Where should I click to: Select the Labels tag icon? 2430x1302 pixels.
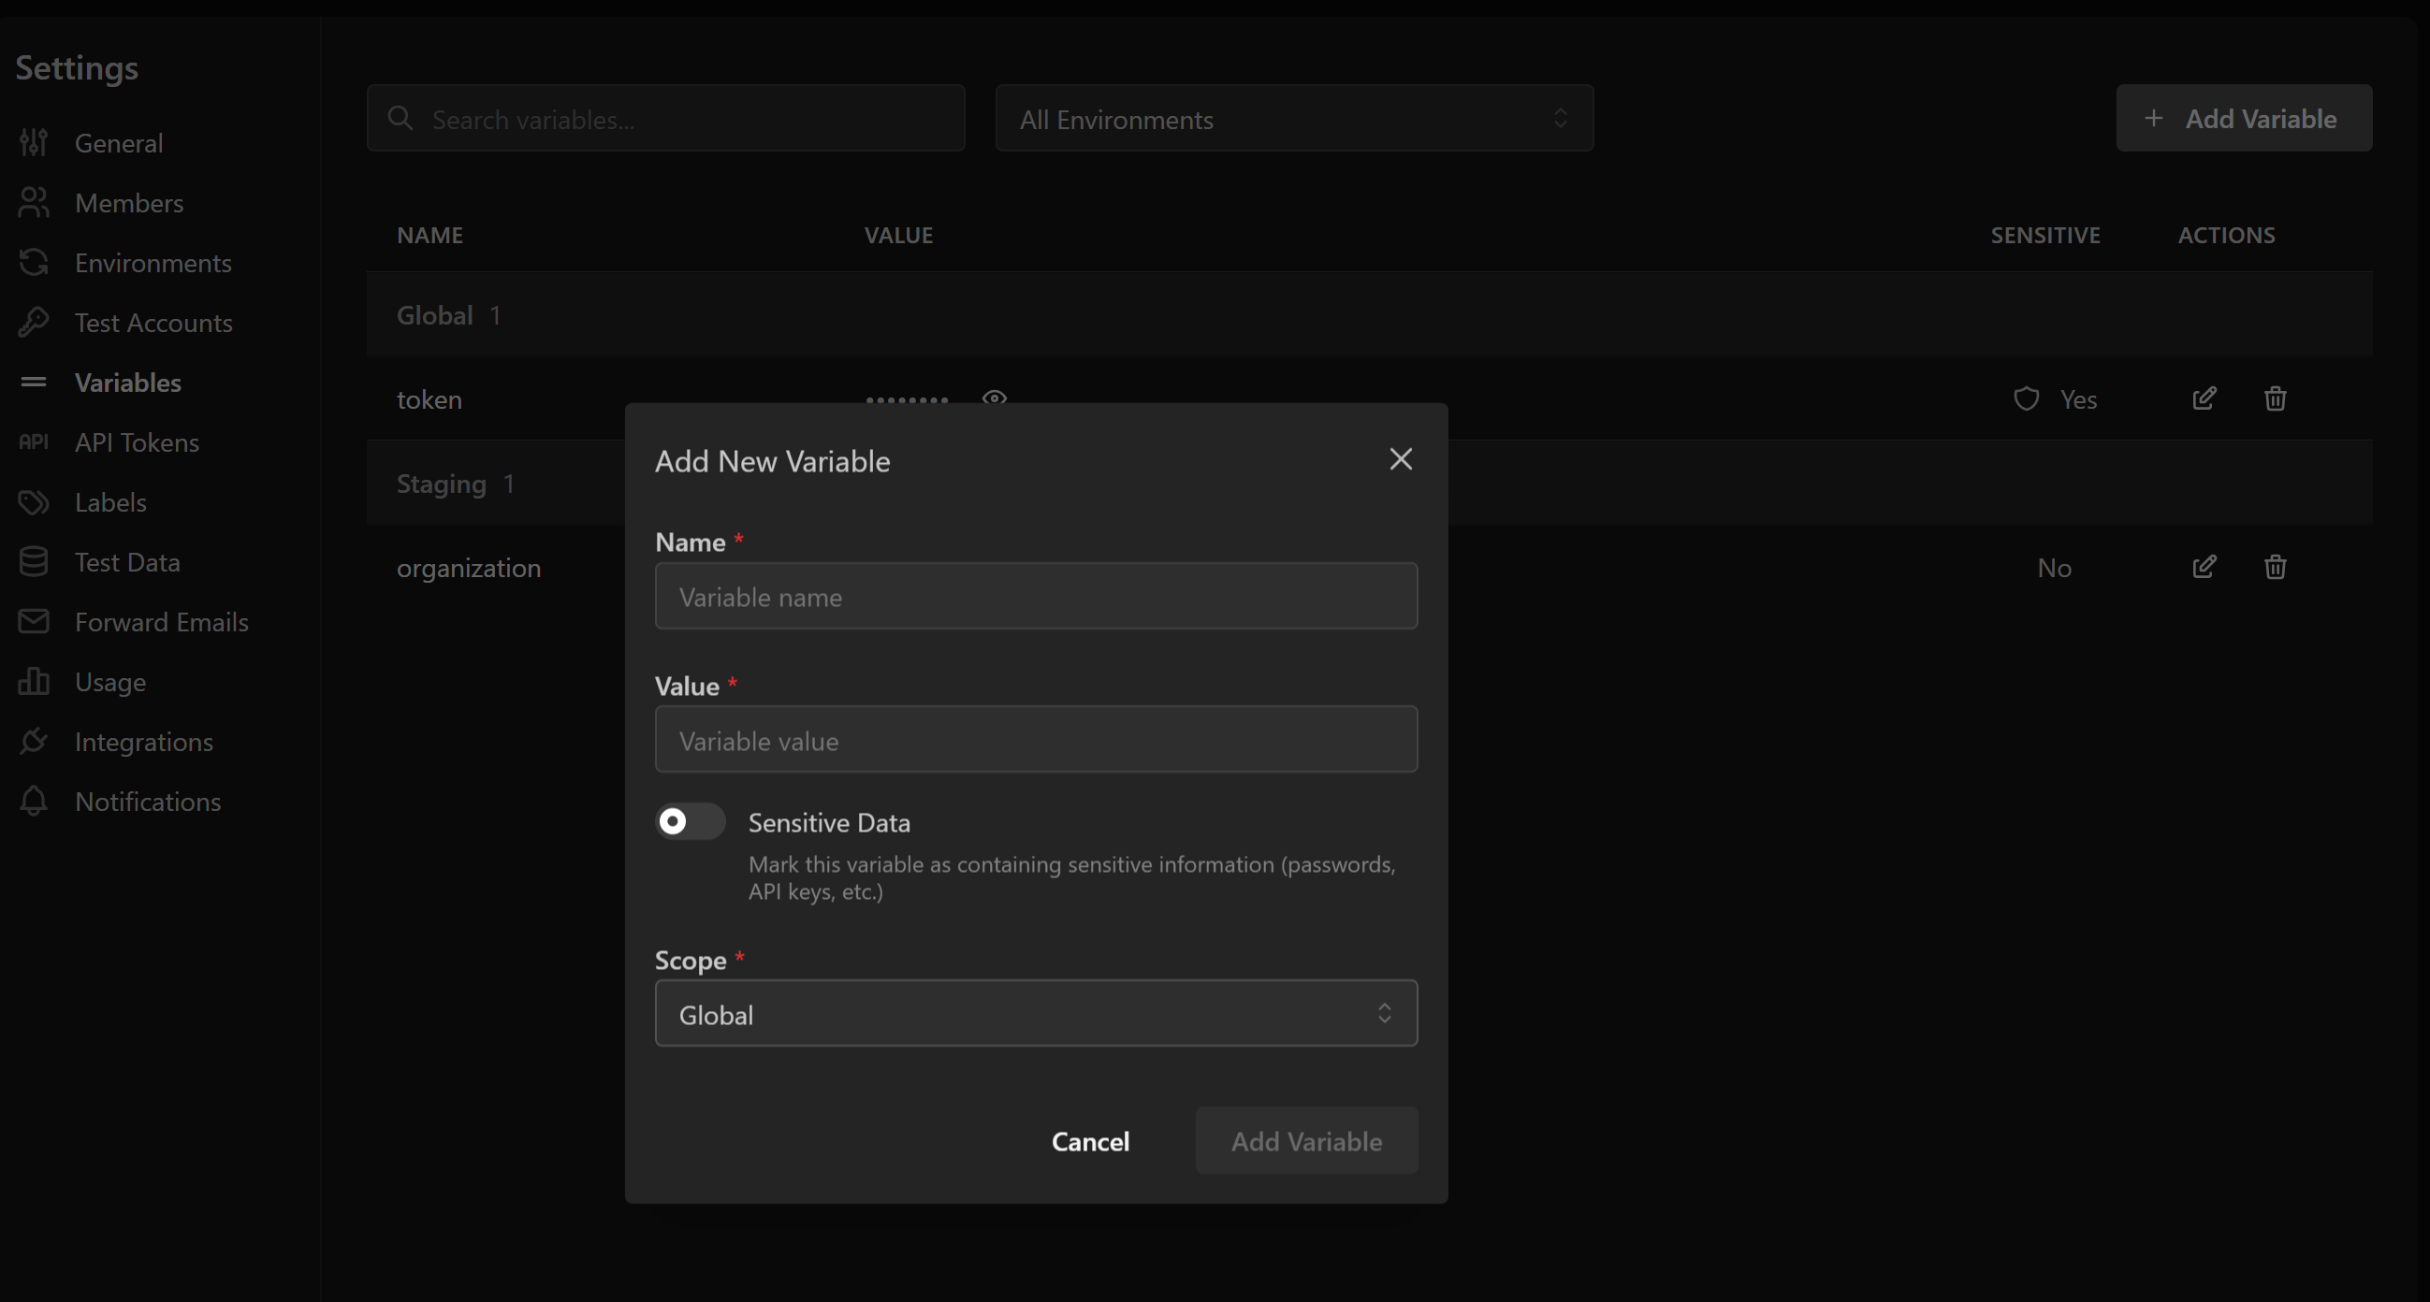tap(34, 501)
